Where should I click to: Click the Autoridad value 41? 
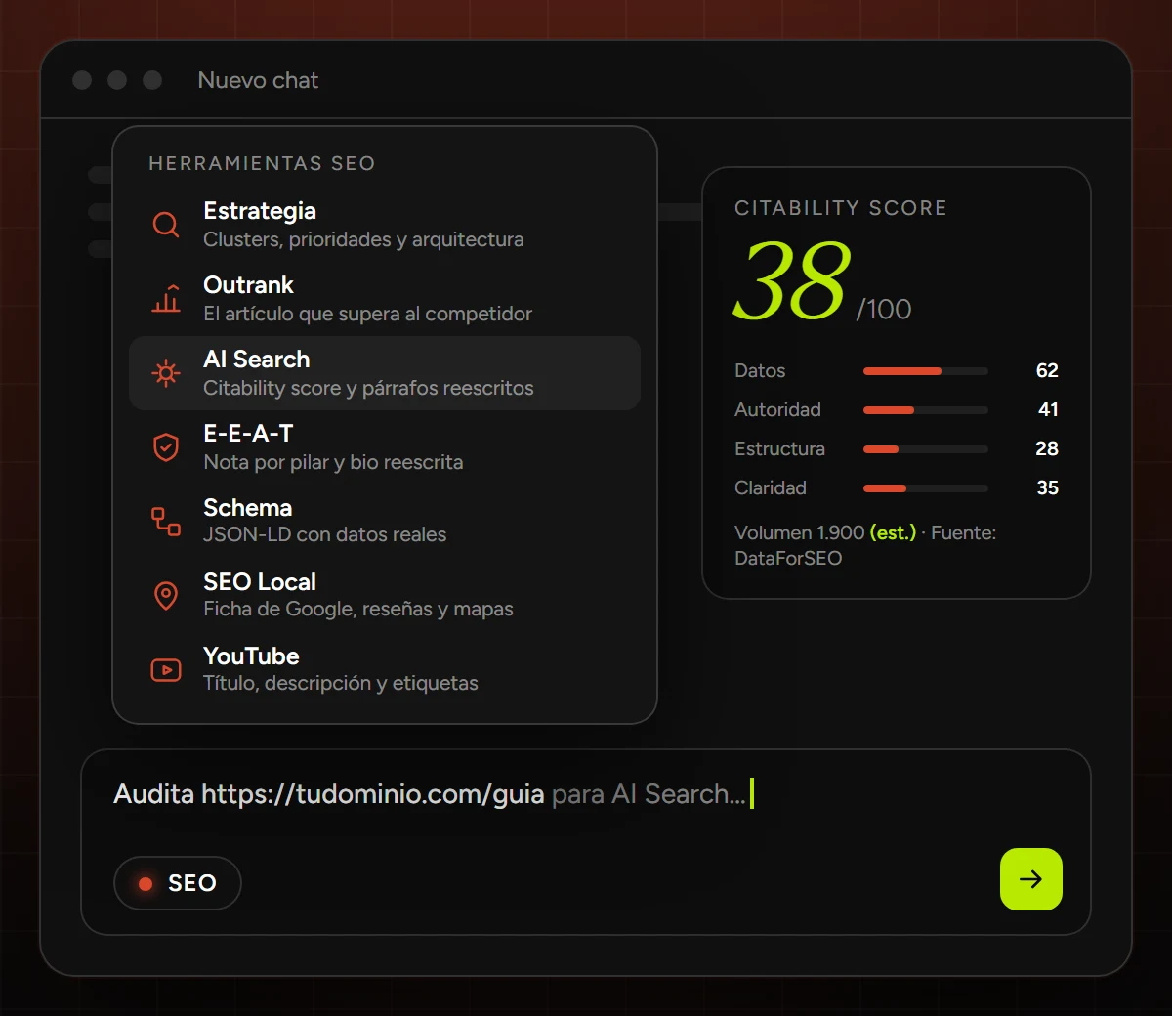point(1048,409)
